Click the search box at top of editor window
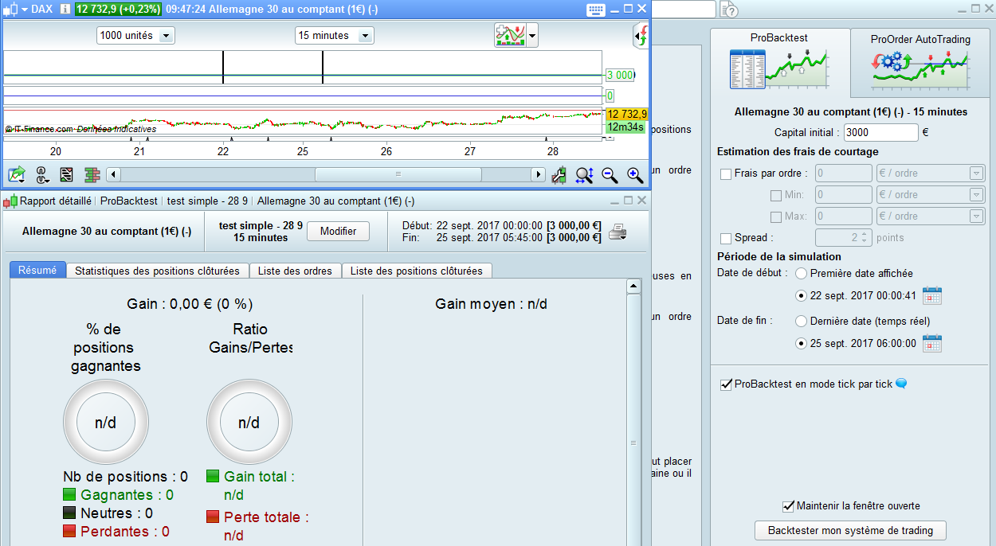996x546 pixels. pos(684,9)
